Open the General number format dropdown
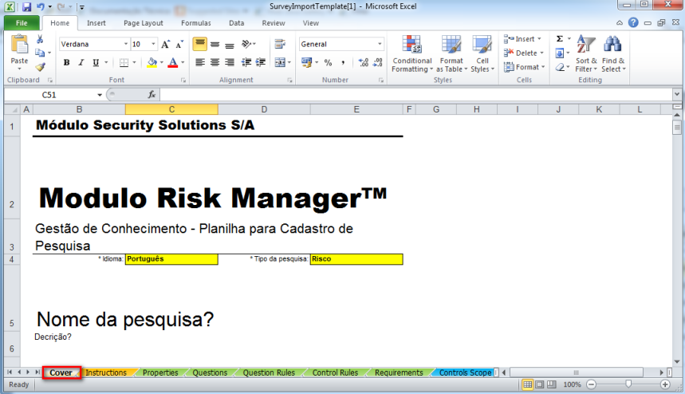 pyautogui.click(x=380, y=44)
